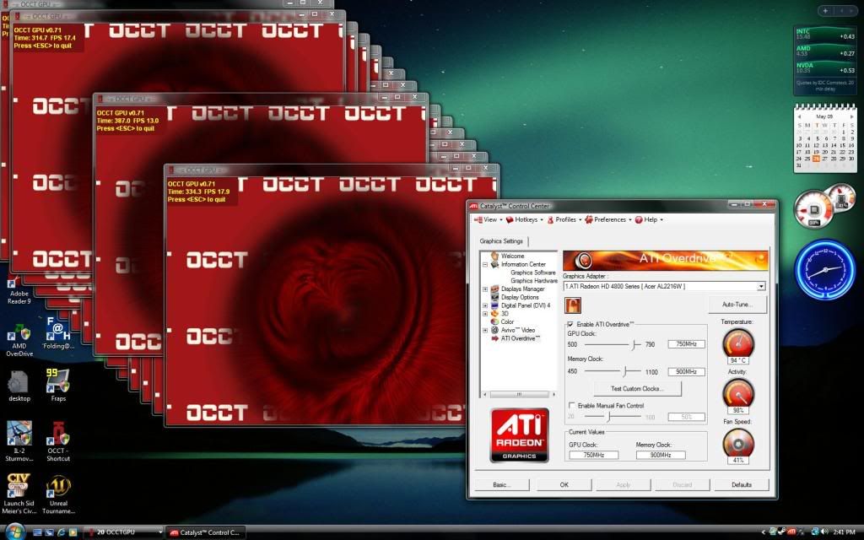The width and height of the screenshot is (864, 540).
Task: Check Enable Manual Fan Control
Action: [571, 406]
